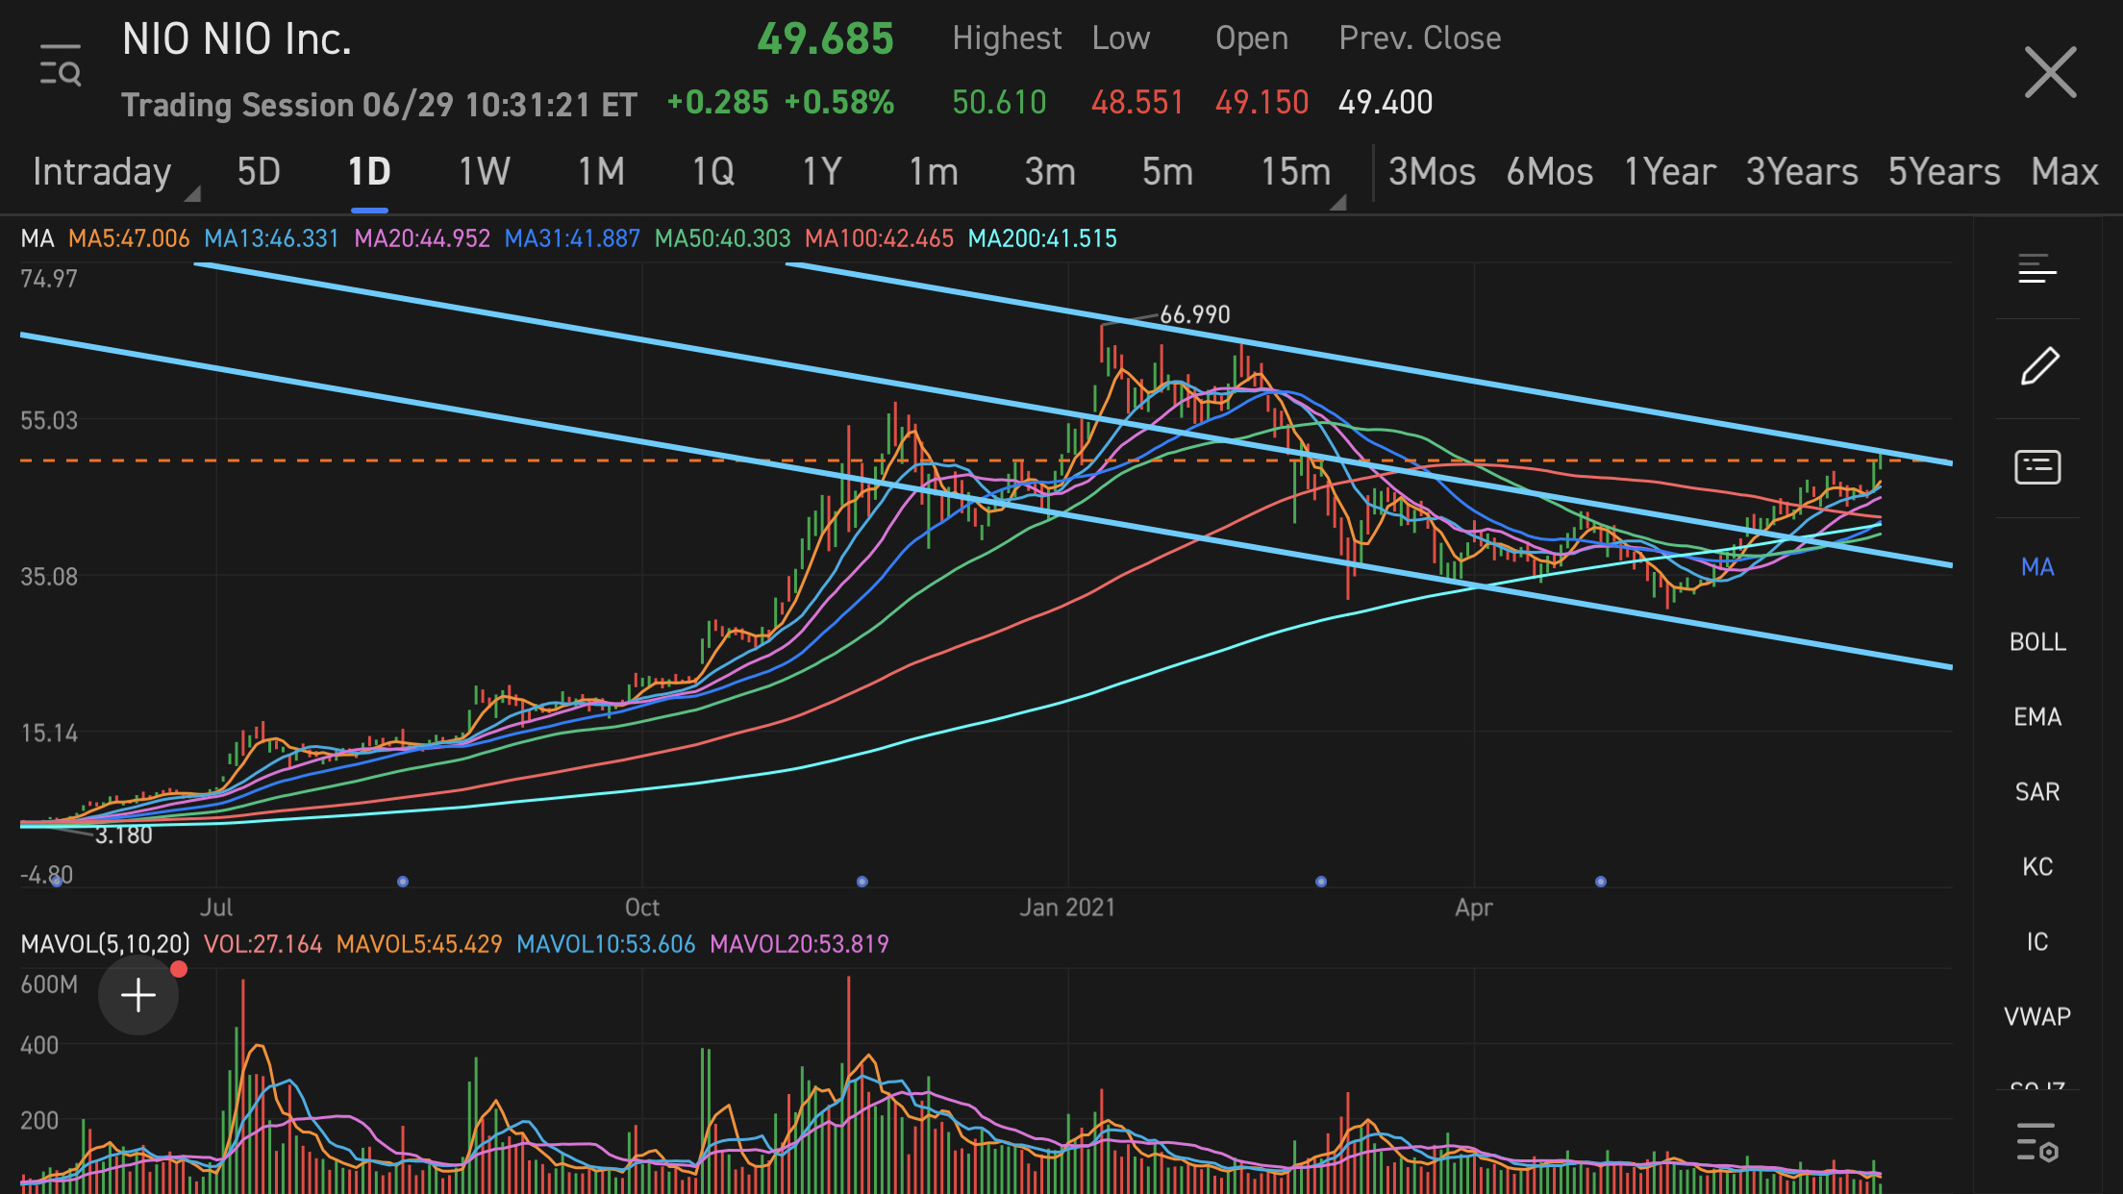Tap the MAVOL20:53.819 value
The height and width of the screenshot is (1194, 2123).
click(799, 944)
